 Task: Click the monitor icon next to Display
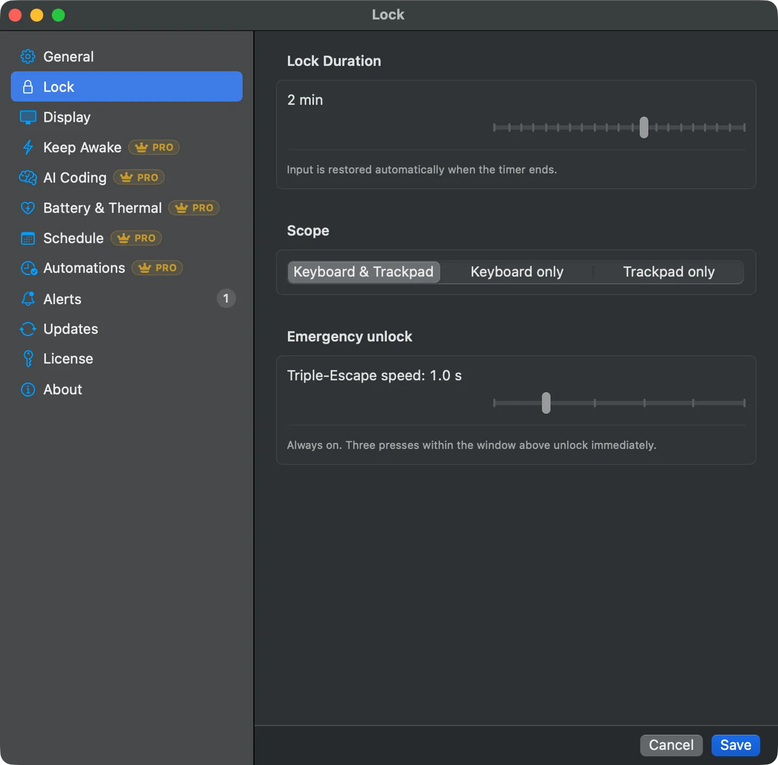point(28,117)
